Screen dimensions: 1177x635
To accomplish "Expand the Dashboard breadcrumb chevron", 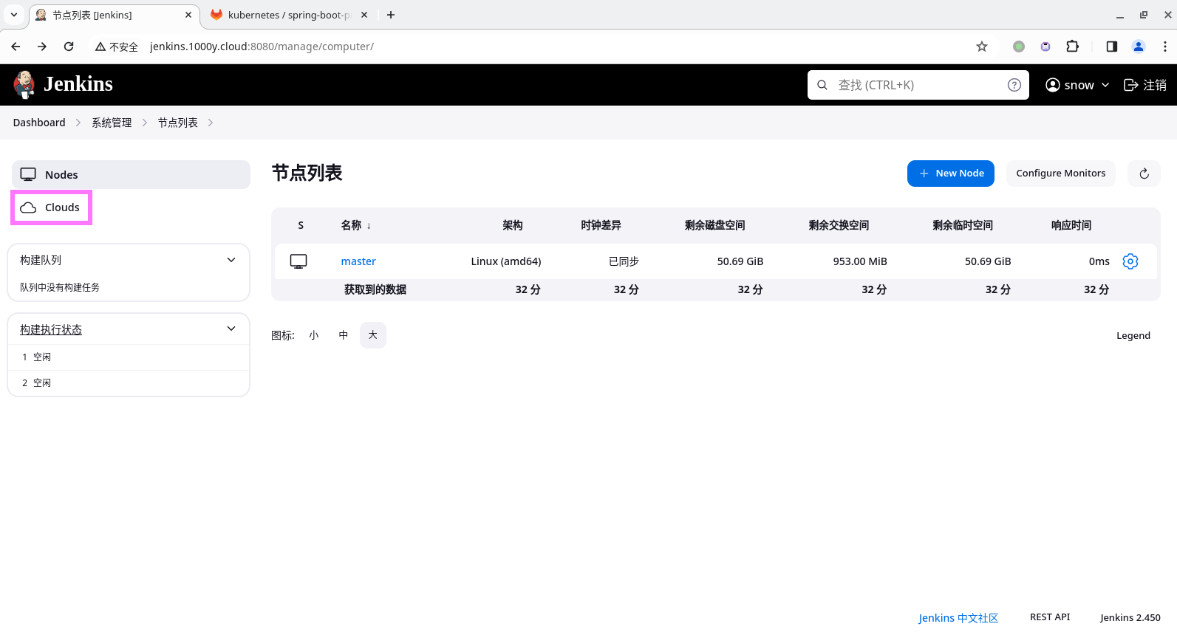I will click(x=78, y=123).
